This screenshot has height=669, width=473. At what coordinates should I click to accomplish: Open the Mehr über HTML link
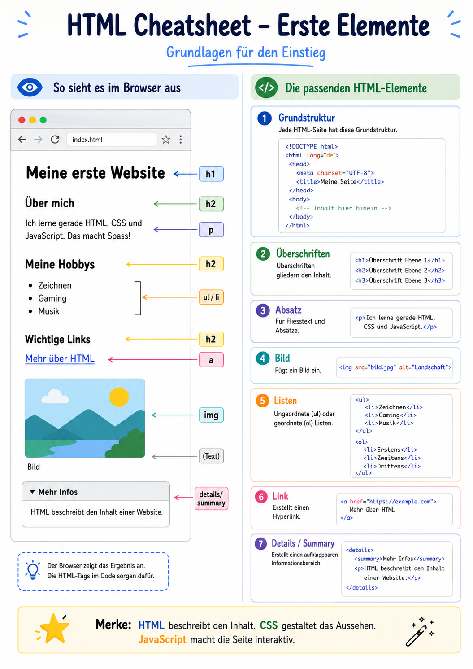click(x=60, y=359)
